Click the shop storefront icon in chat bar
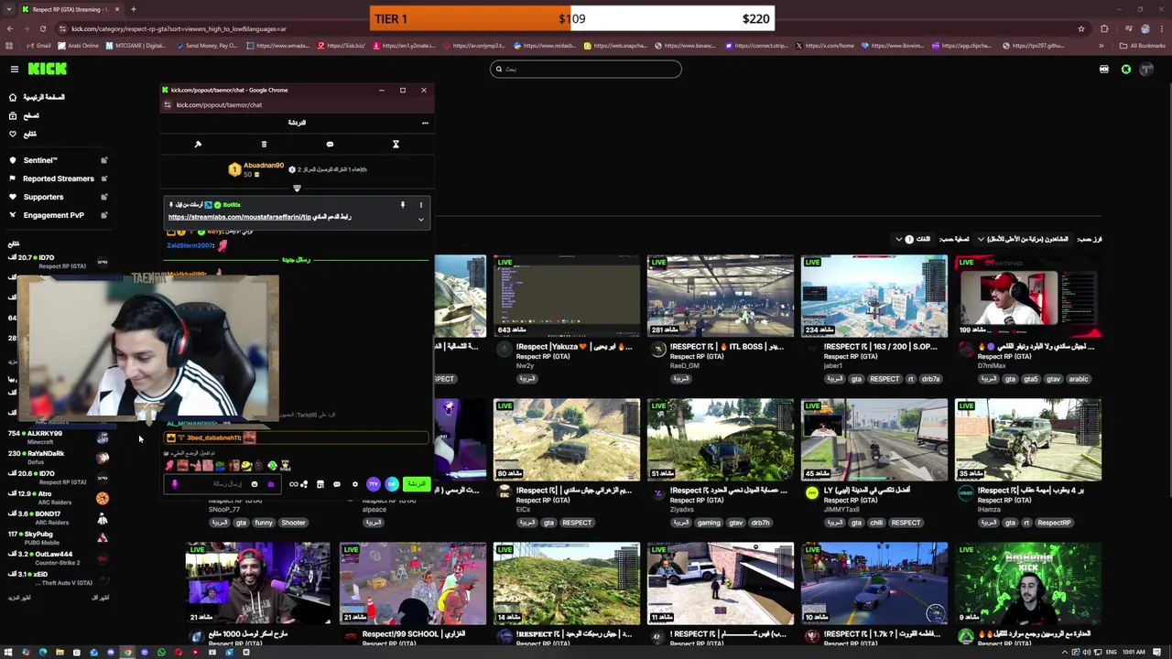Image resolution: width=1172 pixels, height=659 pixels. (320, 484)
